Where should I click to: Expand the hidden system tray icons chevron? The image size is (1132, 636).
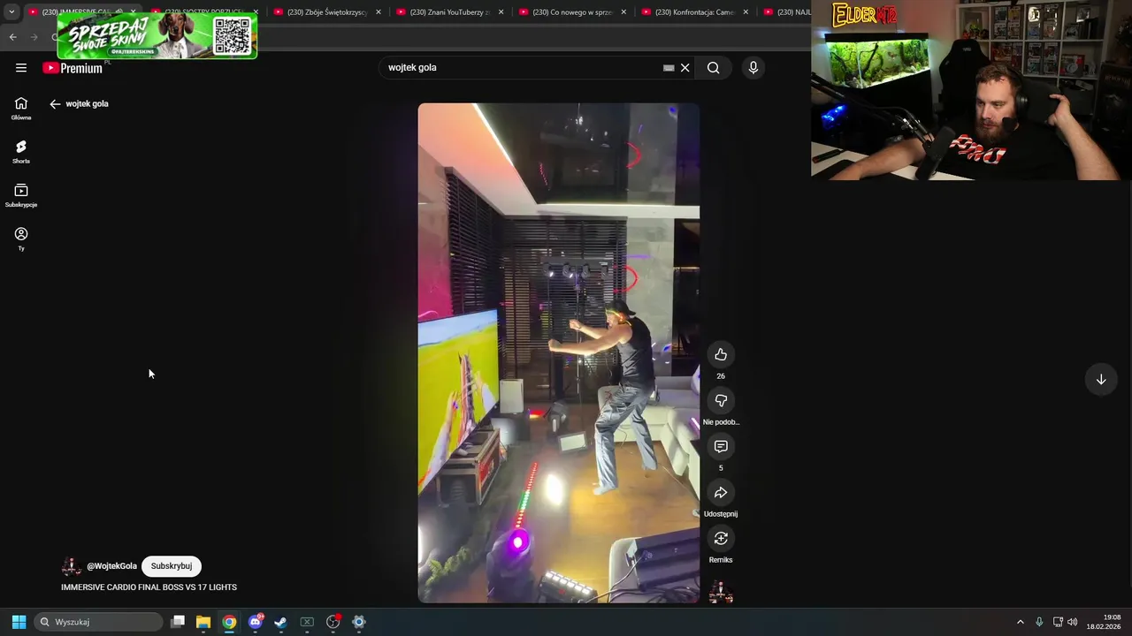click(1020, 622)
